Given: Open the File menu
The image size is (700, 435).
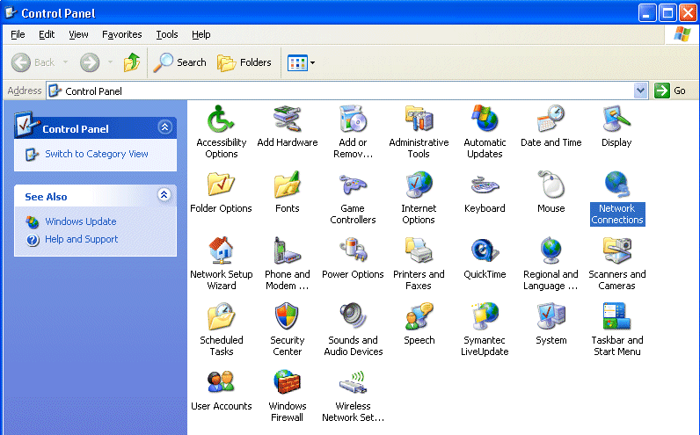Looking at the screenshot, I should click(x=18, y=34).
